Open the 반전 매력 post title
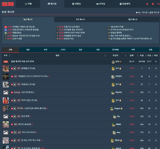160x149 pixels. coord(25,116)
